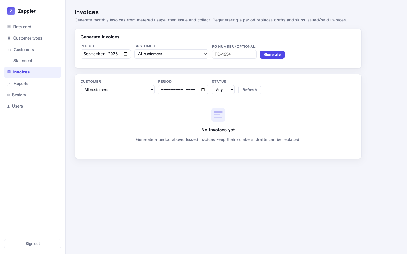Open calendar picker in filter period field

[203, 89]
